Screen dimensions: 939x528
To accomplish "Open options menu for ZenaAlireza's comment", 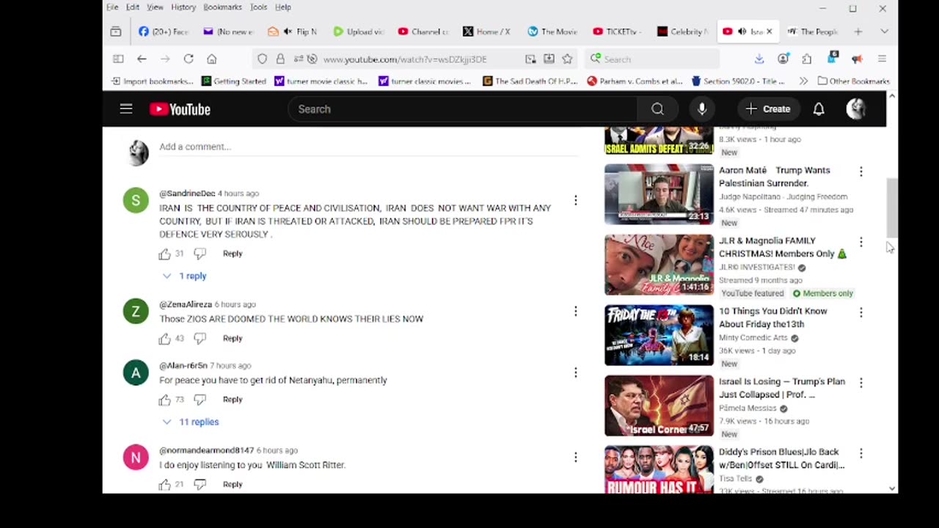I will point(576,311).
